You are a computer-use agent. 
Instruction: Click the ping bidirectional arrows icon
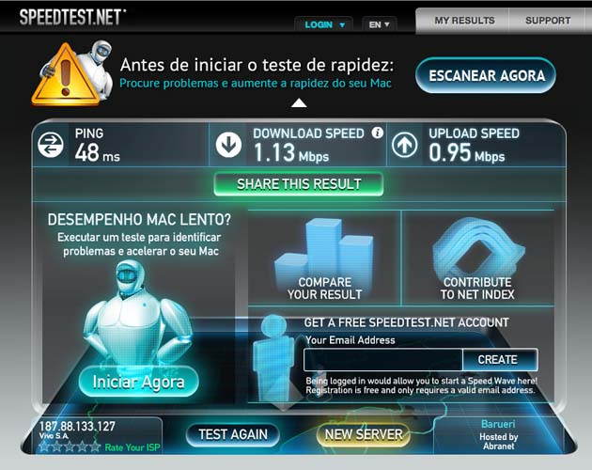pos(51,145)
